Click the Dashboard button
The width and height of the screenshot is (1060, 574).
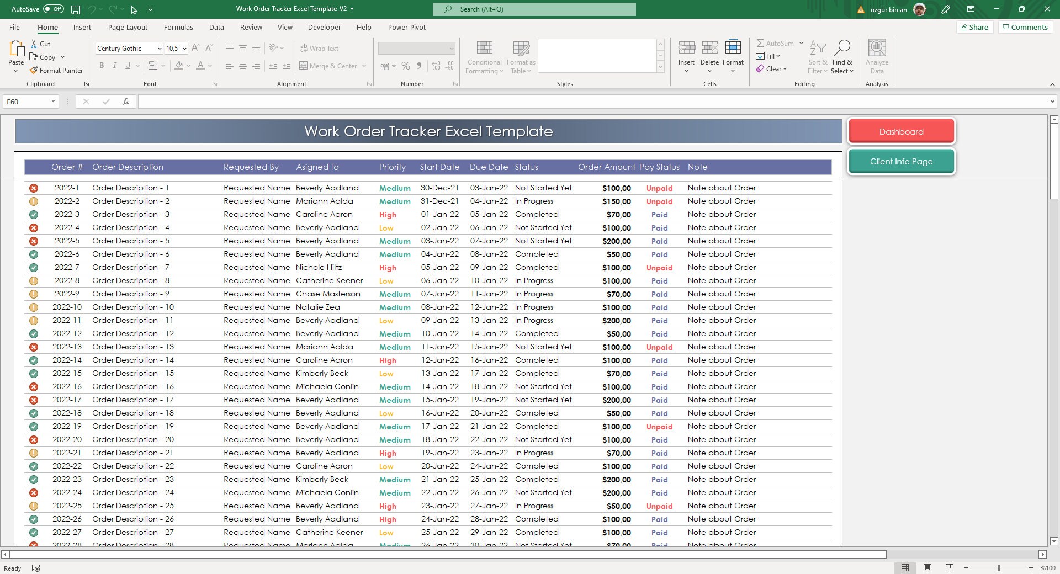point(901,131)
